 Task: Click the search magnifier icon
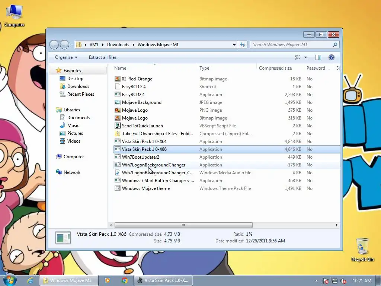[335, 45]
